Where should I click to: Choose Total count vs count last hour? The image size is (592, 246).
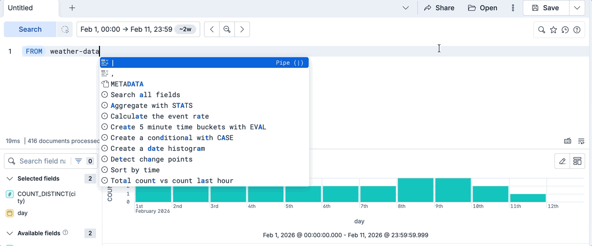click(x=204, y=181)
